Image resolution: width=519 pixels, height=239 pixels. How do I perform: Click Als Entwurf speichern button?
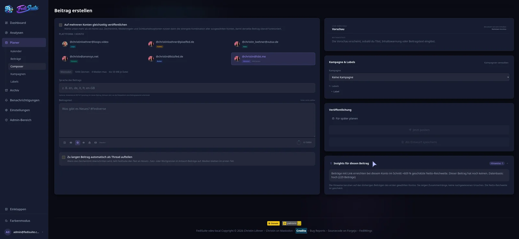[x=419, y=142]
